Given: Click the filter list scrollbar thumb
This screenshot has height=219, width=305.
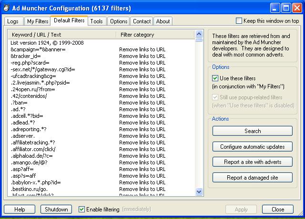Looking at the screenshot, I should [x=199, y=40].
